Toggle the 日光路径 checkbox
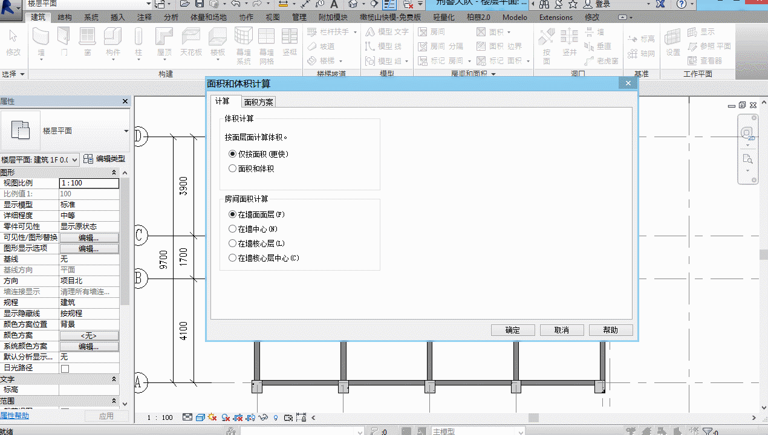768x435 pixels. (x=65, y=369)
